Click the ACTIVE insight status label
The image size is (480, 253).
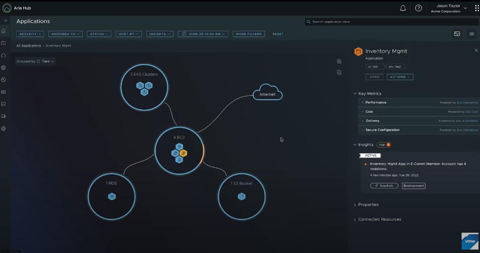coord(370,156)
